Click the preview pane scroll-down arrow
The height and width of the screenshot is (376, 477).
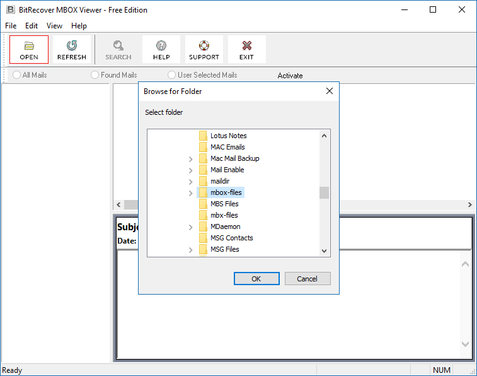click(x=465, y=344)
